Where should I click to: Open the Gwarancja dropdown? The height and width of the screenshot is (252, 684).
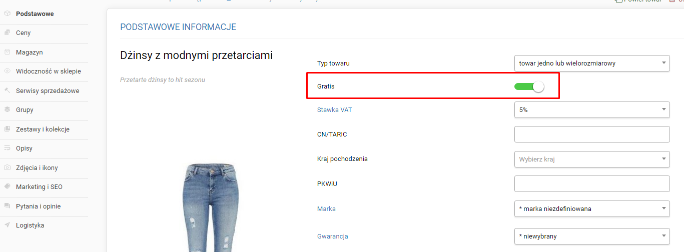pyautogui.click(x=592, y=235)
